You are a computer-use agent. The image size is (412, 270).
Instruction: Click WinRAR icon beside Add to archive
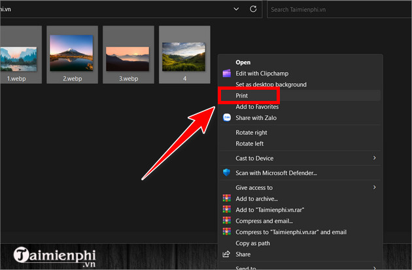coord(227,199)
